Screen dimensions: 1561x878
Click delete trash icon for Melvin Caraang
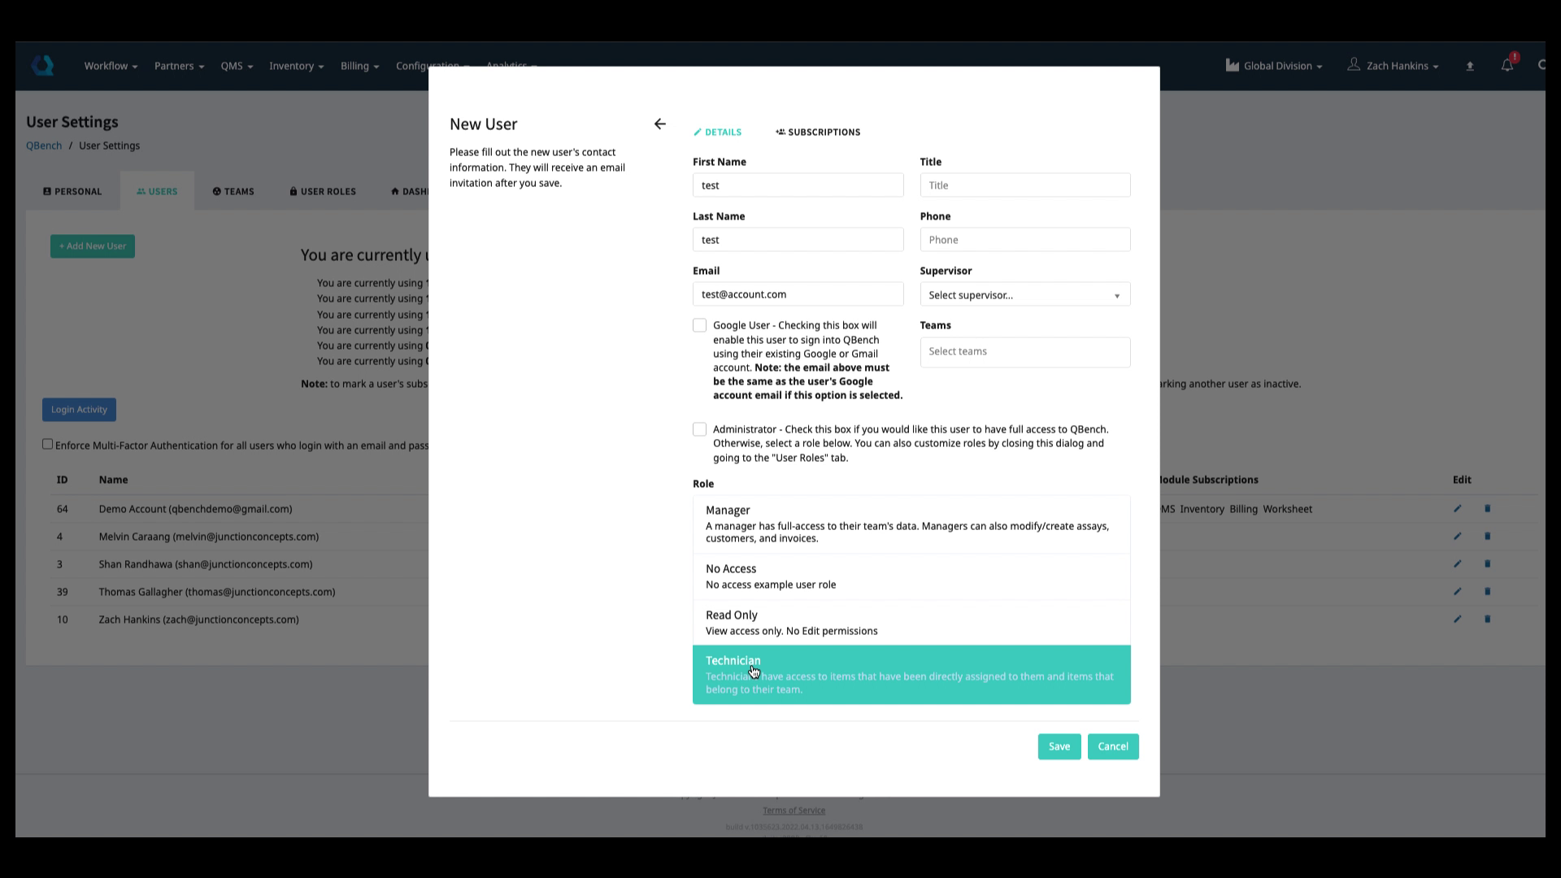(x=1487, y=537)
